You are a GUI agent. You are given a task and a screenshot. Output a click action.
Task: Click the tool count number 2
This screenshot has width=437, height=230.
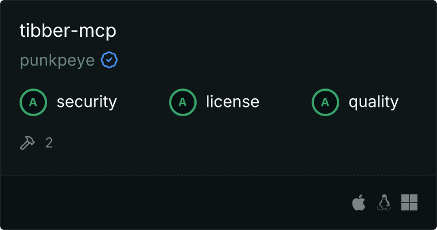pyautogui.click(x=49, y=143)
